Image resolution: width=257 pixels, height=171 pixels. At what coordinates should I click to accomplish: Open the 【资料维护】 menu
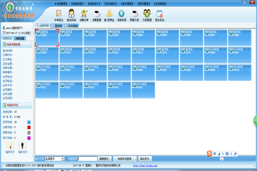111,4
